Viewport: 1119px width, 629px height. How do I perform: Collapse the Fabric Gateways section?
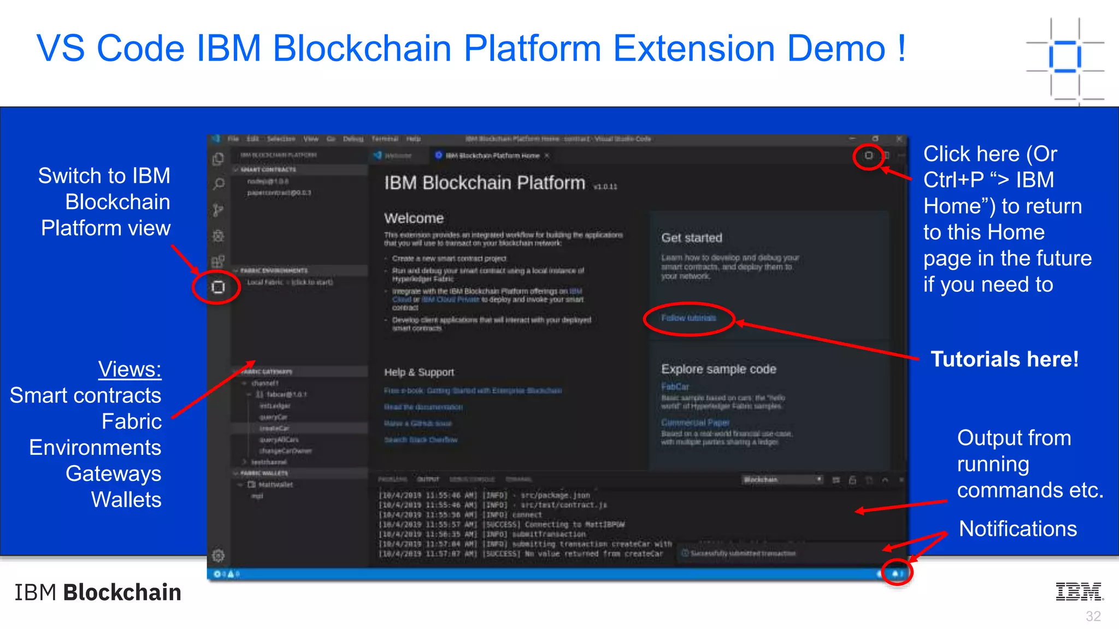tap(299, 372)
